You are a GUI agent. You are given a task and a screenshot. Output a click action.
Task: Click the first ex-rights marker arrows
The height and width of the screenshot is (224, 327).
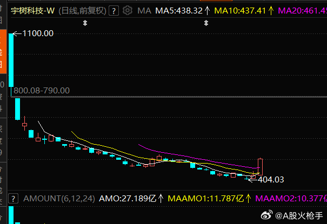85,23
